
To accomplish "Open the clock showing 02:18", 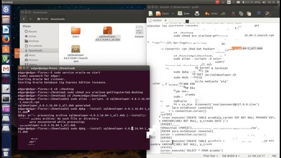I will (271, 2).
